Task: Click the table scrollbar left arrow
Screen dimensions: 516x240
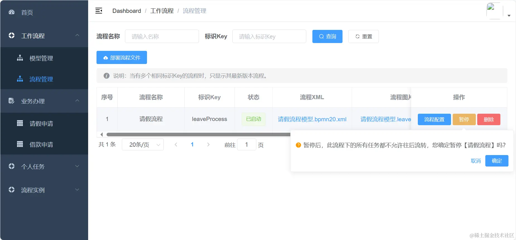Action: point(102,135)
